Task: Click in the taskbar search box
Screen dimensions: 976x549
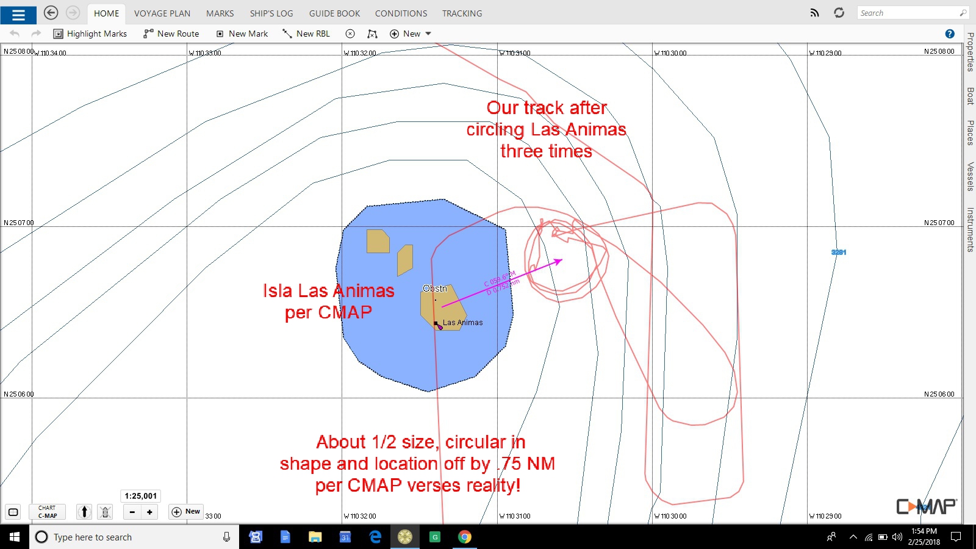Action: (134, 537)
